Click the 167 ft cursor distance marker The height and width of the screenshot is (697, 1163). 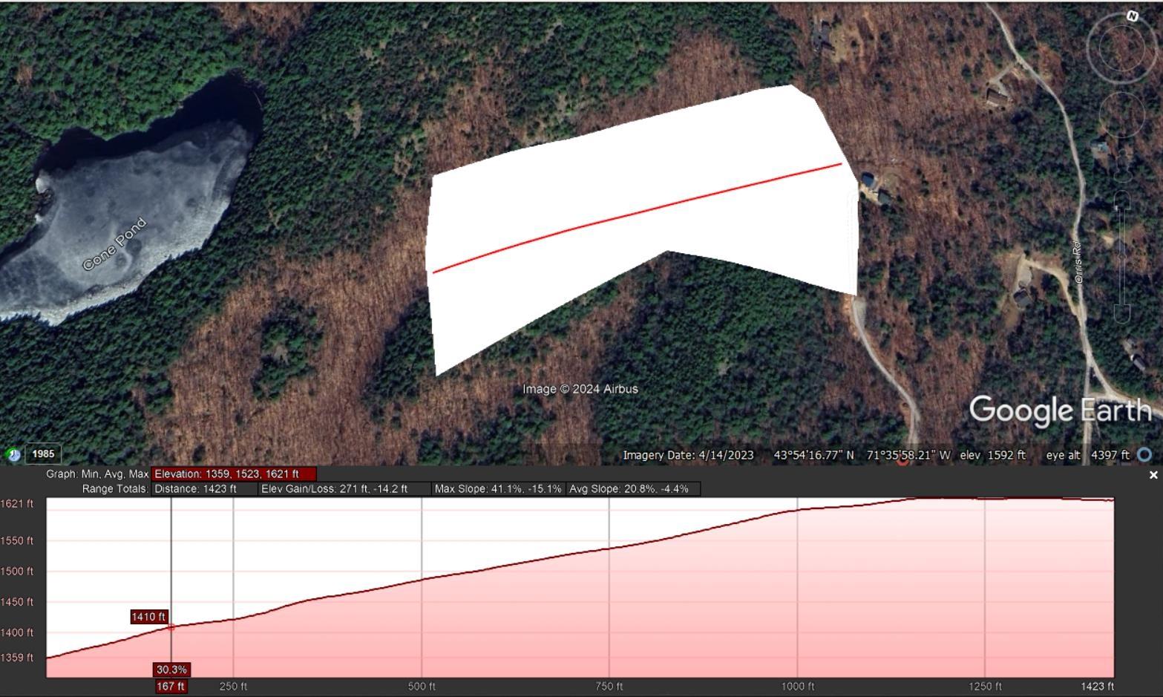point(171,687)
